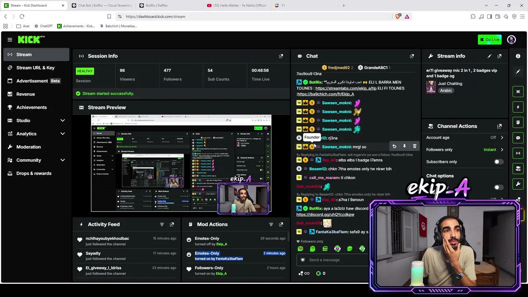Click the wrench icon in the right rail

pos(518,184)
